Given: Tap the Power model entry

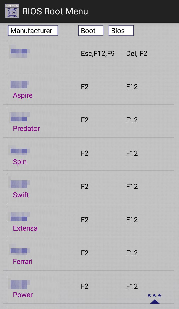Looking at the screenshot, I should (23, 295).
